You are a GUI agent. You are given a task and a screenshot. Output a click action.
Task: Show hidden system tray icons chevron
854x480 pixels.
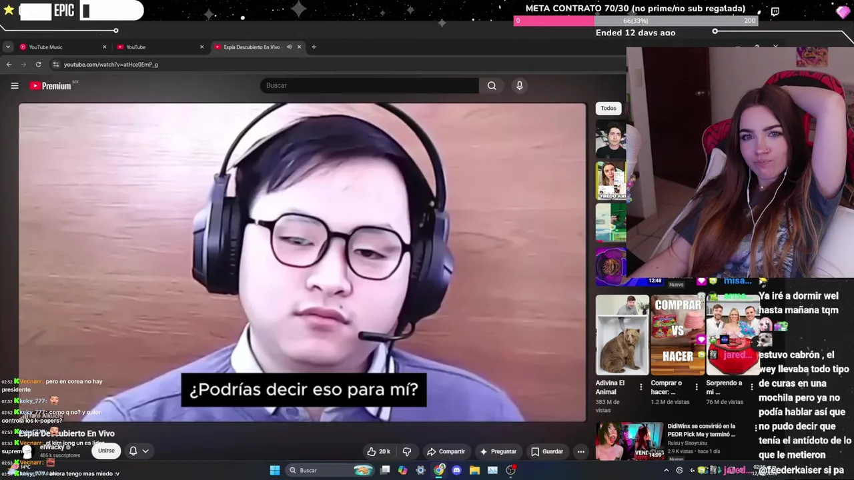click(666, 470)
